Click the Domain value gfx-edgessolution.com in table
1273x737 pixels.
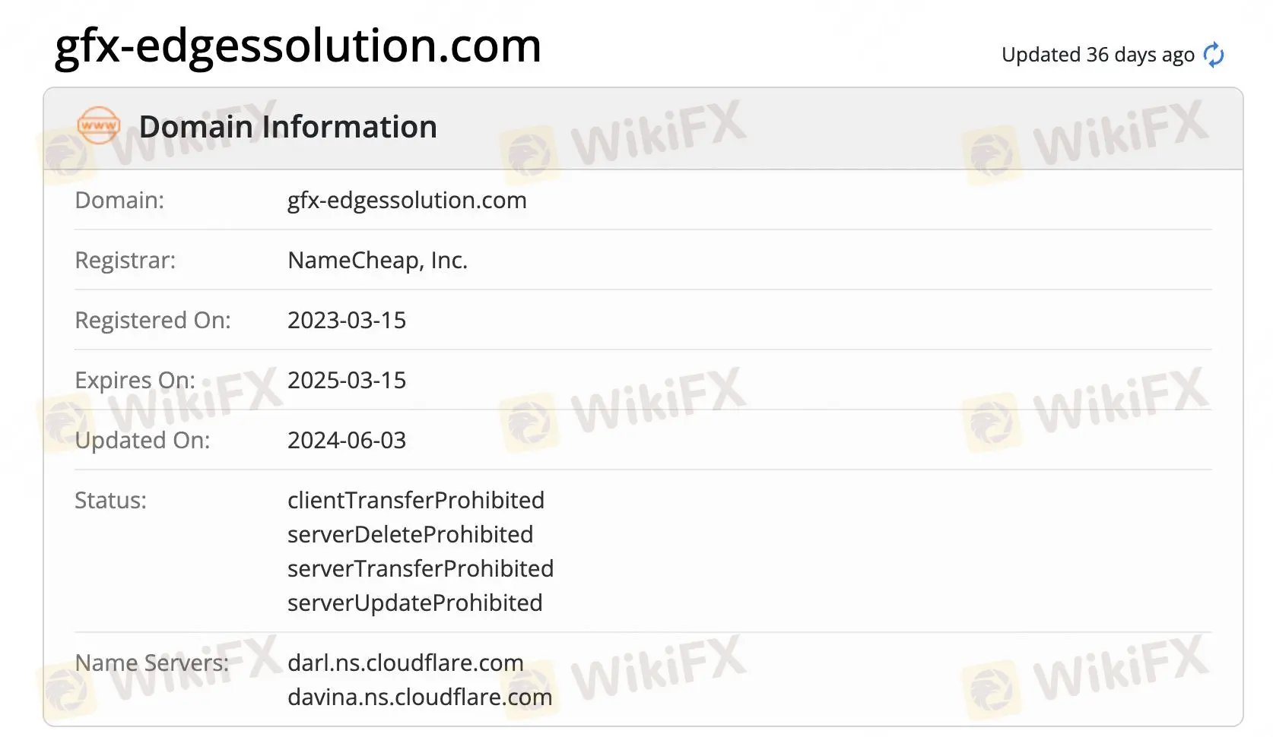407,201
